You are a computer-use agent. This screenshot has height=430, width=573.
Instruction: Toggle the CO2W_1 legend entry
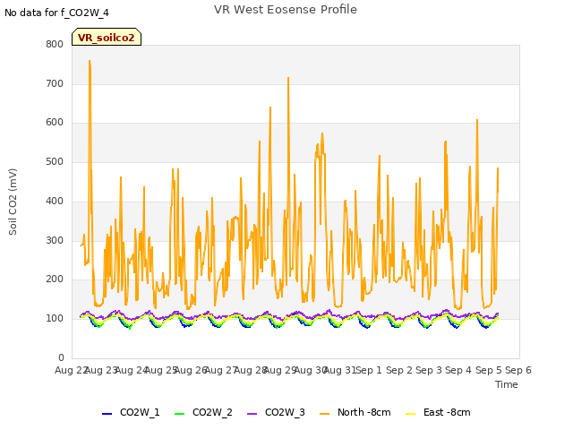[x=131, y=413]
